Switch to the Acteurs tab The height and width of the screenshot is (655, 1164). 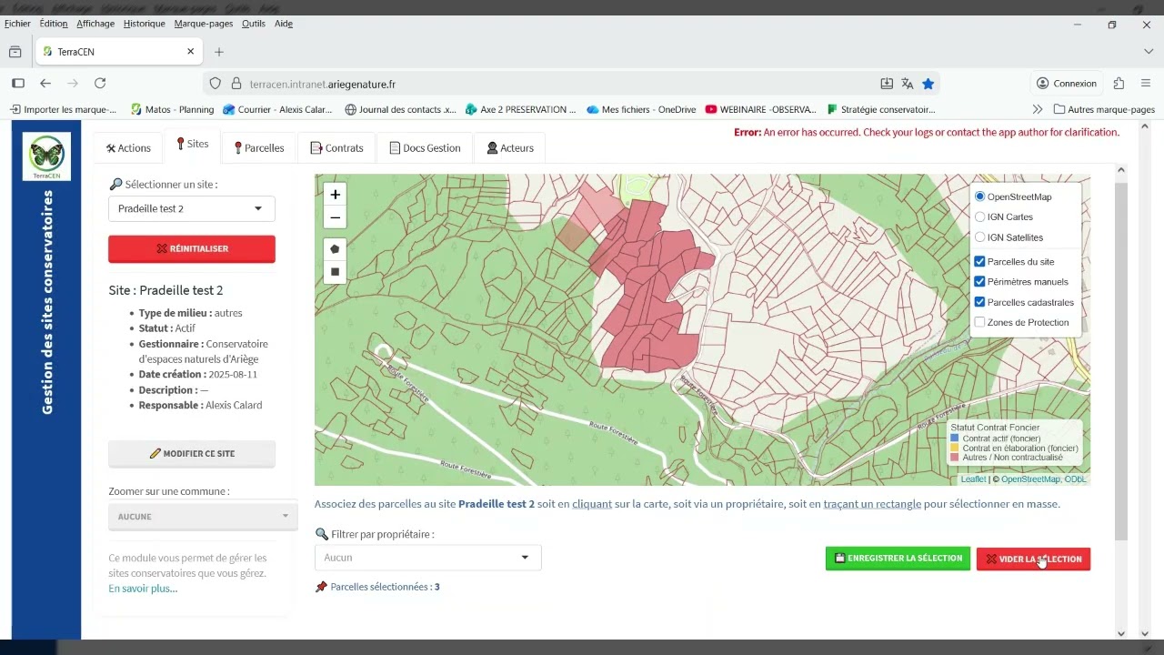510,147
